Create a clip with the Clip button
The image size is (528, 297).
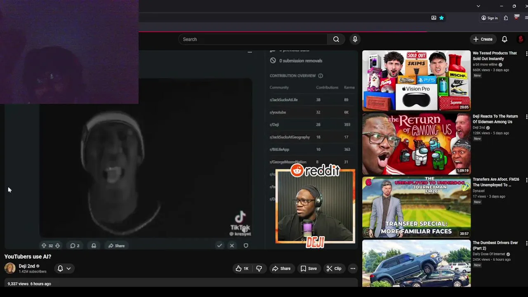coord(334,269)
